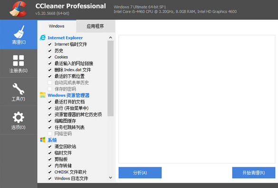
Task: Click the scroll down arrow in list
Action: pos(110,178)
